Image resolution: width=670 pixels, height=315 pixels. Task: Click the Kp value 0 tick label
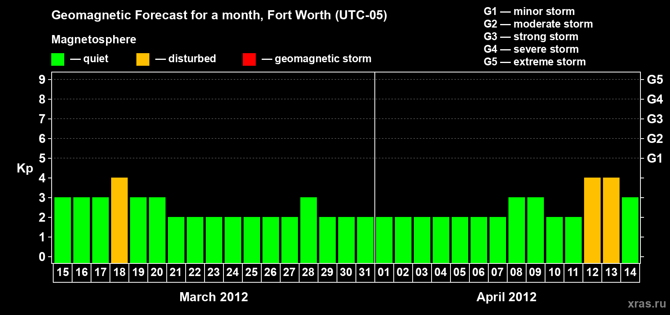click(x=42, y=257)
